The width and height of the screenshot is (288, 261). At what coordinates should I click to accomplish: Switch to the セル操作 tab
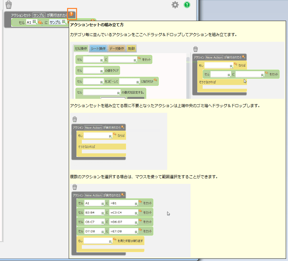[81, 49]
